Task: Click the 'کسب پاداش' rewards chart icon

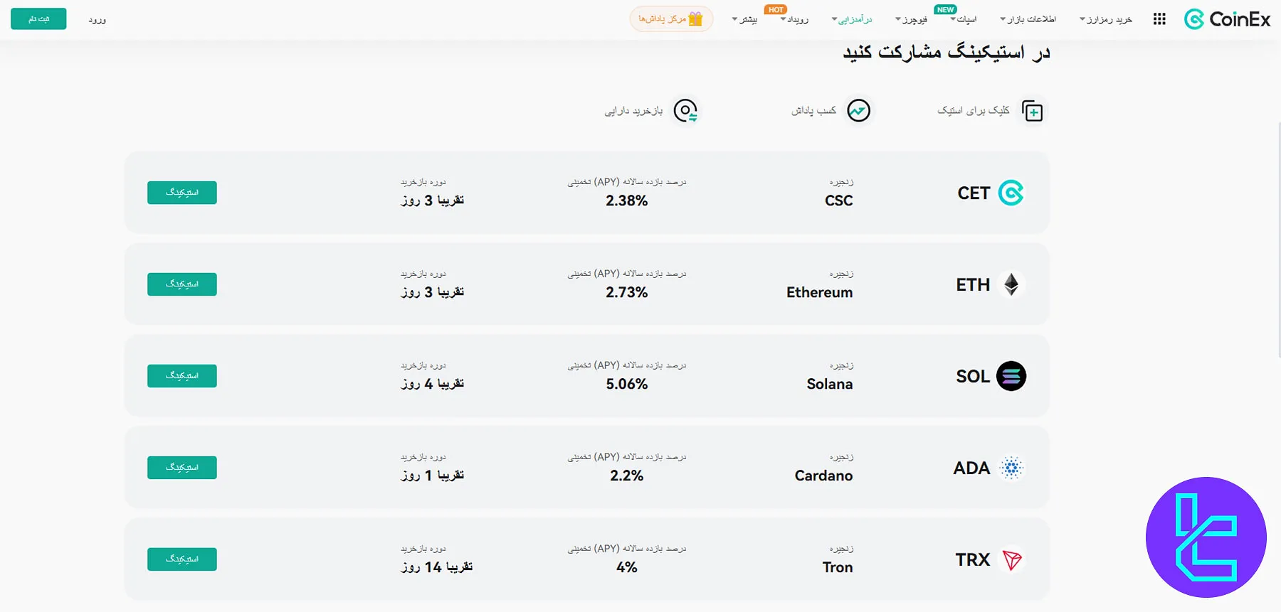Action: (860, 110)
